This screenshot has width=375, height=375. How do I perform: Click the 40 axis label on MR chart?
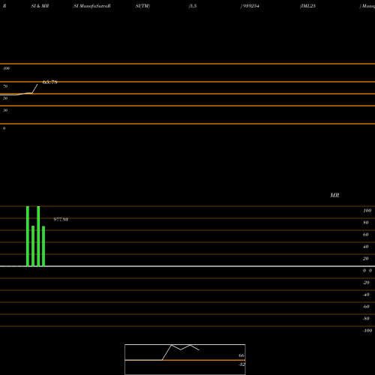coord(366,247)
